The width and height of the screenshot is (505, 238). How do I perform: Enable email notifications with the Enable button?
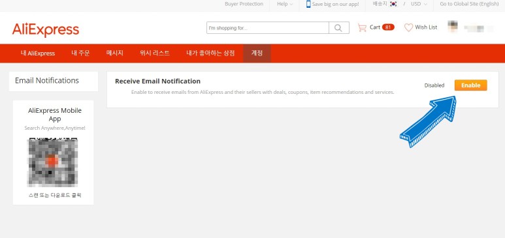[470, 85]
